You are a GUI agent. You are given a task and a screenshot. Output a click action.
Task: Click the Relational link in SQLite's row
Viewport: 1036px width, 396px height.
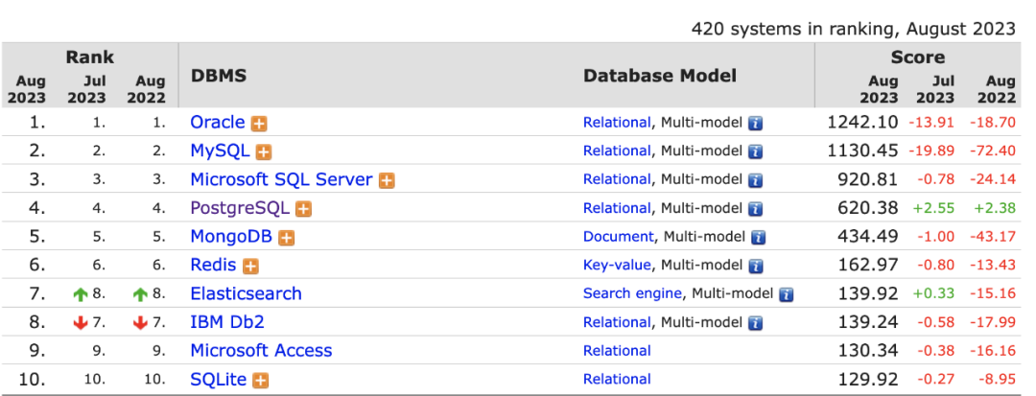click(x=617, y=379)
